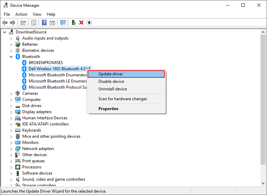The image size is (267, 195).
Task: Collapse the DownloadSource root node
Action: pyautogui.click(x=5, y=32)
